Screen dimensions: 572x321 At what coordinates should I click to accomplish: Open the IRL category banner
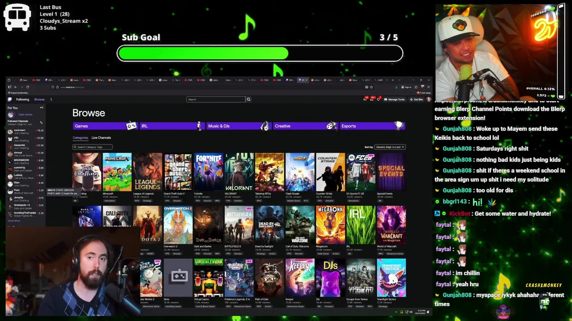point(172,126)
